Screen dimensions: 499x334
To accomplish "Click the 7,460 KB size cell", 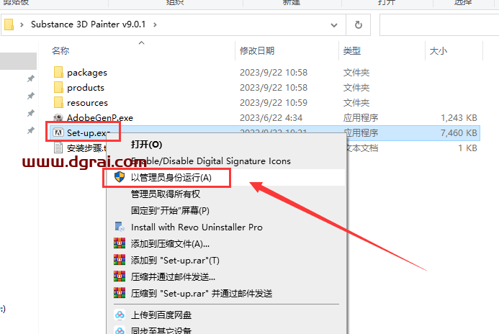I will (x=459, y=133).
